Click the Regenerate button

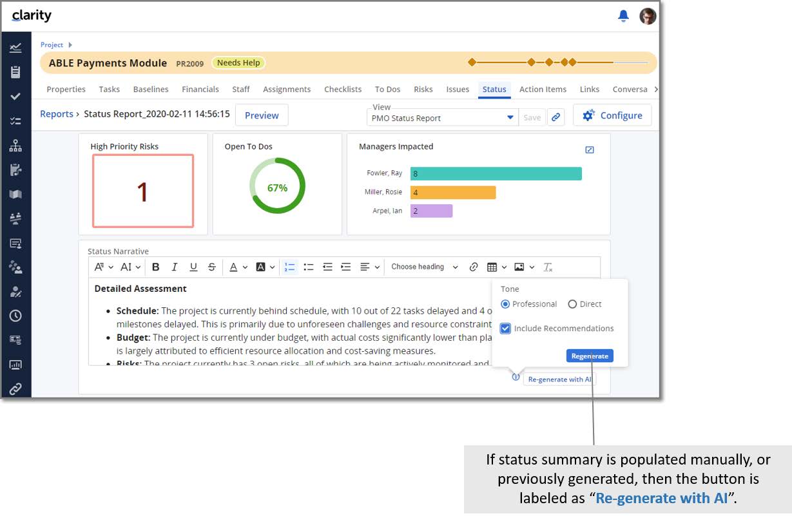coord(590,356)
